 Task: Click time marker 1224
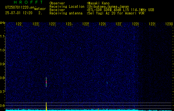pos(69,24)
